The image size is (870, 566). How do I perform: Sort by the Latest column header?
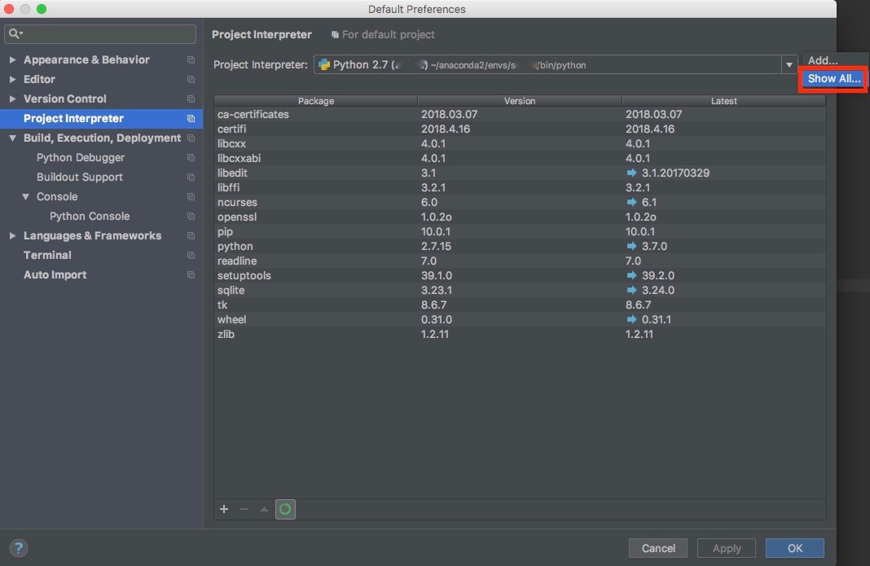[723, 101]
